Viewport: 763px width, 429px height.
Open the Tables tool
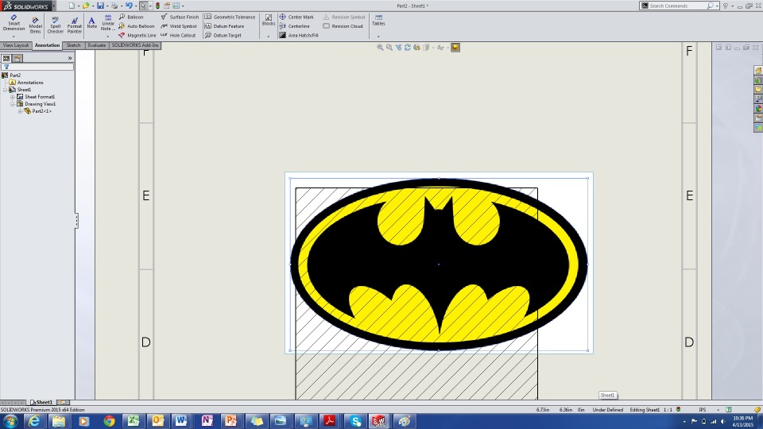(x=378, y=21)
